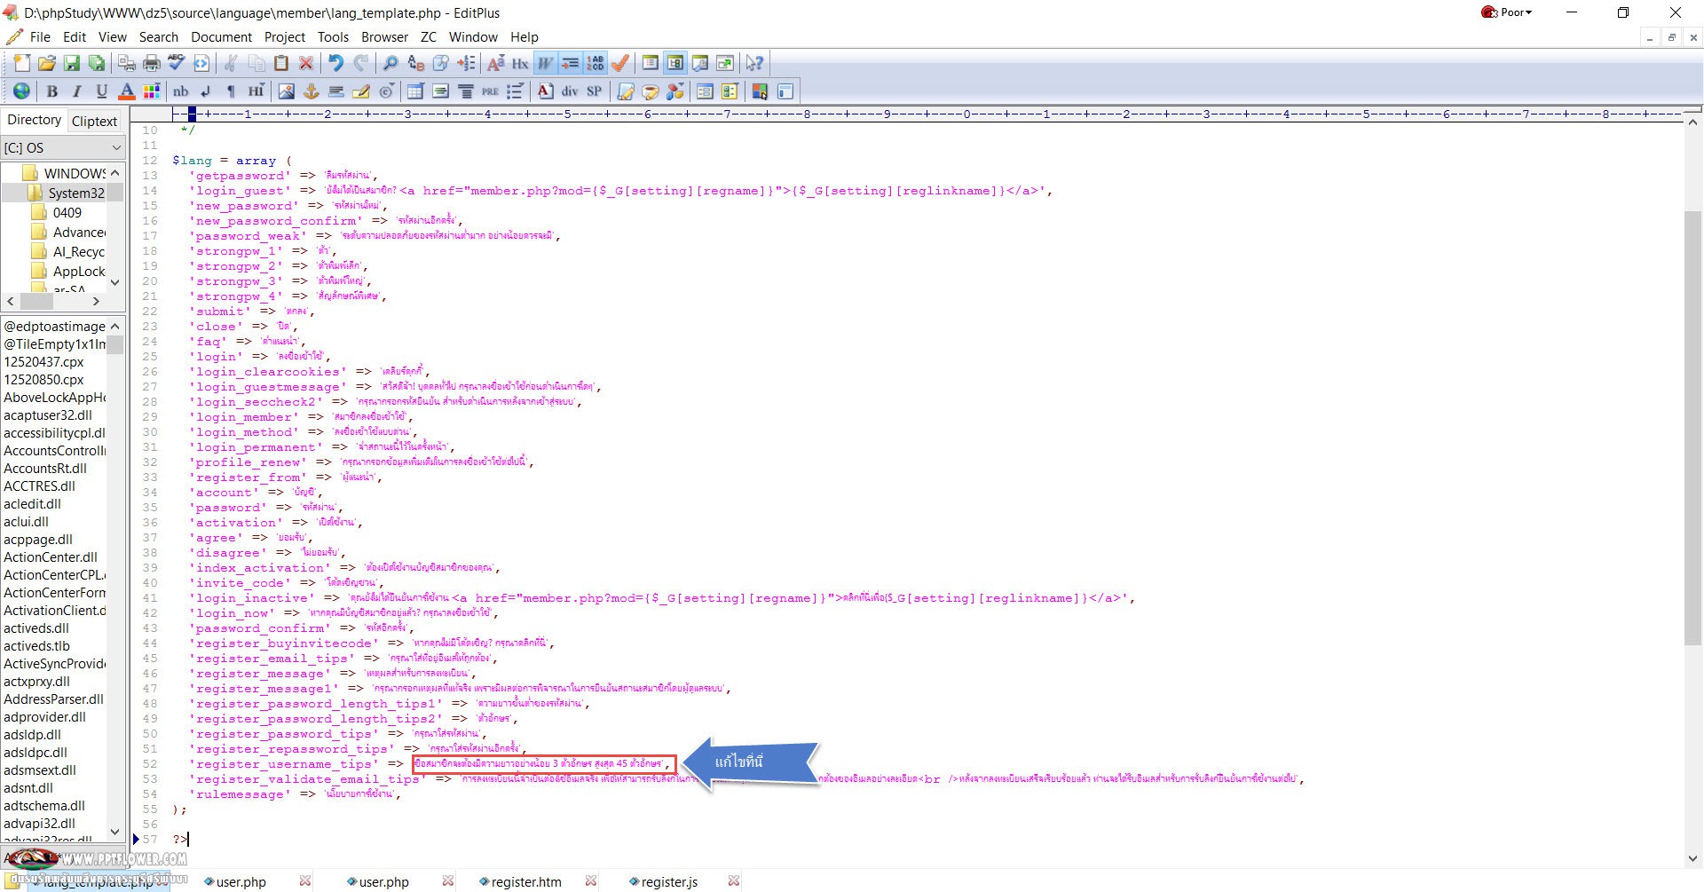Switch to register.htm document tab
The image size is (1704, 892).
pos(525,881)
